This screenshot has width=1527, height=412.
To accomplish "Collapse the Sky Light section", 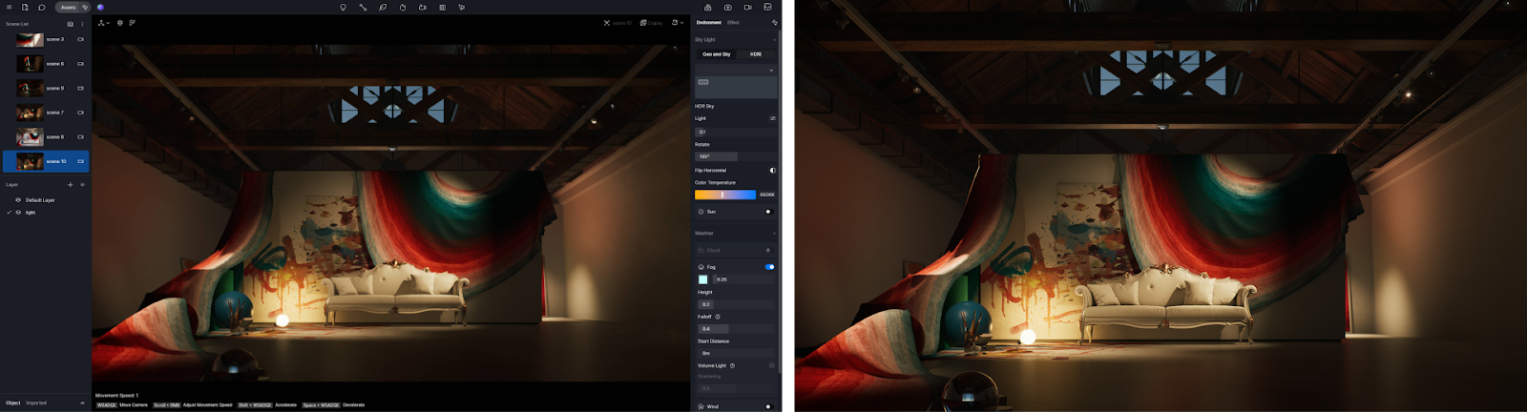I will (774, 40).
